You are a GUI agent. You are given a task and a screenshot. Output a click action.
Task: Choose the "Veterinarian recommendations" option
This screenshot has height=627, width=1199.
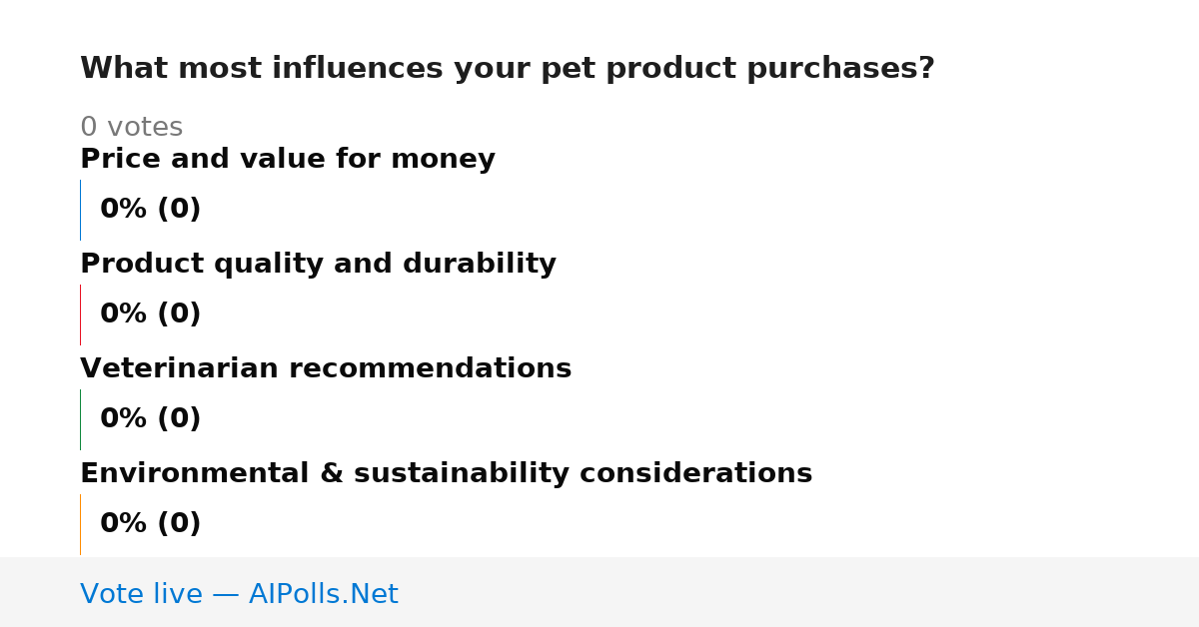point(326,369)
